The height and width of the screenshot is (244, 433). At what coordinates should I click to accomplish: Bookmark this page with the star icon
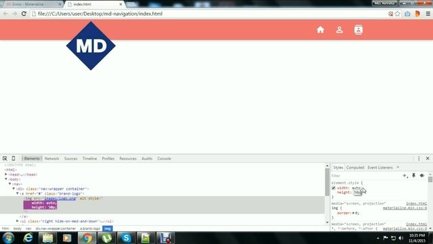(397, 14)
